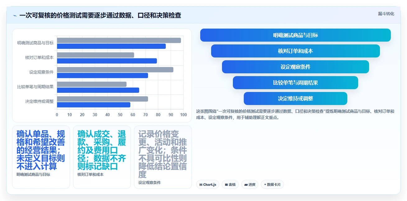
Task: Click card caption 设定观察条件
Action: (150, 183)
